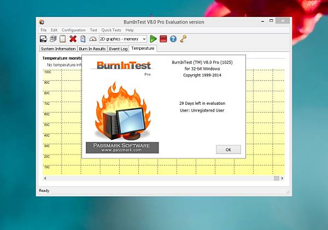Click the print results printer icon
The width and height of the screenshot is (328, 230).
53,39
